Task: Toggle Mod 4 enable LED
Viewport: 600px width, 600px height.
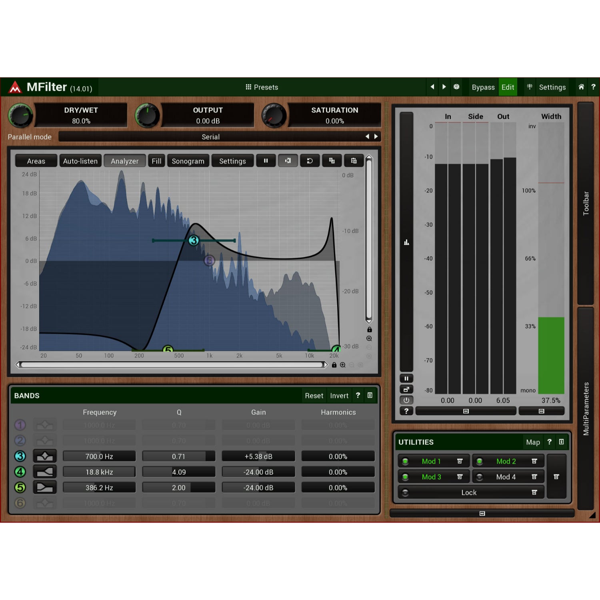Action: pos(480,477)
